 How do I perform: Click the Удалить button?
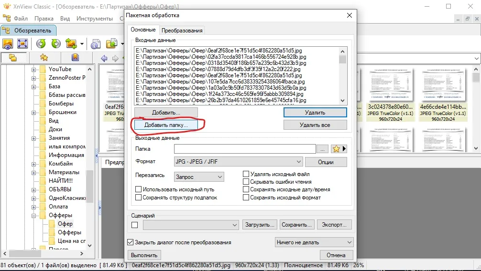pos(315,113)
